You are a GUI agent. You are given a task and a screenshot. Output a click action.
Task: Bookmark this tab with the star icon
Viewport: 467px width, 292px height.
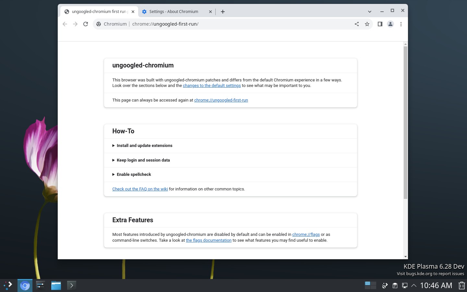pos(367,24)
